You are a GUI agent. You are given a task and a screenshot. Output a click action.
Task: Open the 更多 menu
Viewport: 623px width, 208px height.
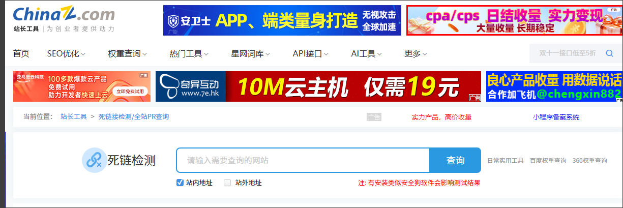click(416, 54)
